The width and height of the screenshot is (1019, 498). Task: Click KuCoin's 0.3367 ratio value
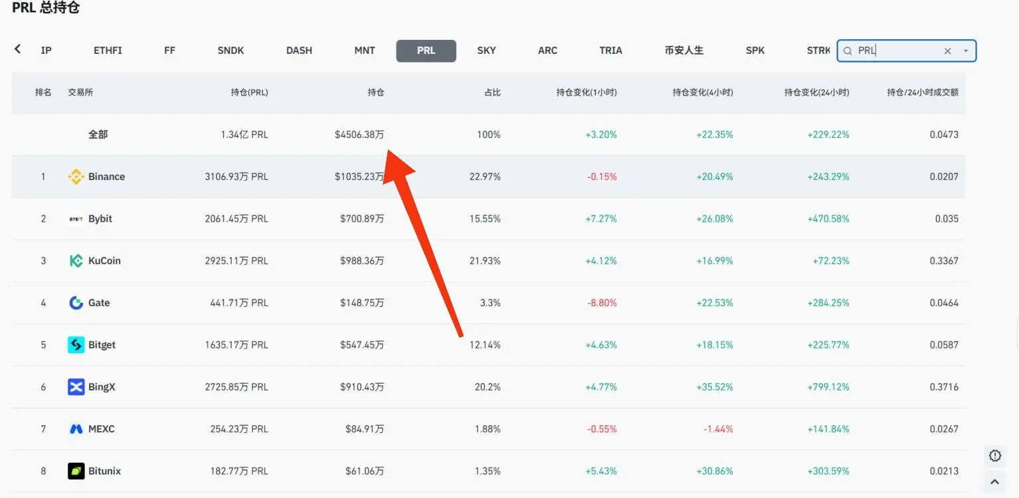[x=944, y=261]
